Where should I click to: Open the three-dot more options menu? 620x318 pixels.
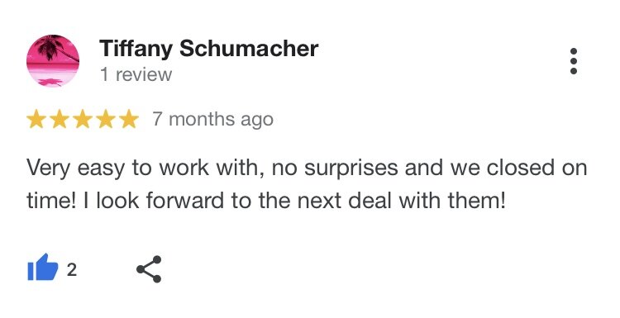point(574,61)
